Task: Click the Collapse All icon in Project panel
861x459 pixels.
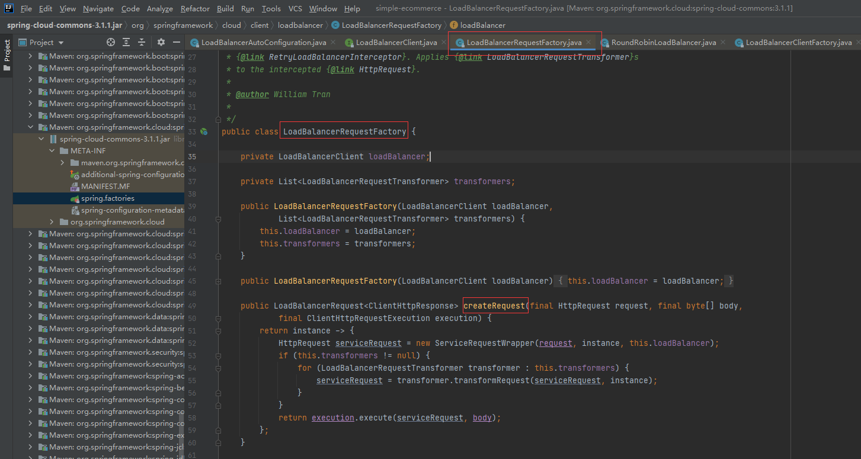Action: point(142,43)
